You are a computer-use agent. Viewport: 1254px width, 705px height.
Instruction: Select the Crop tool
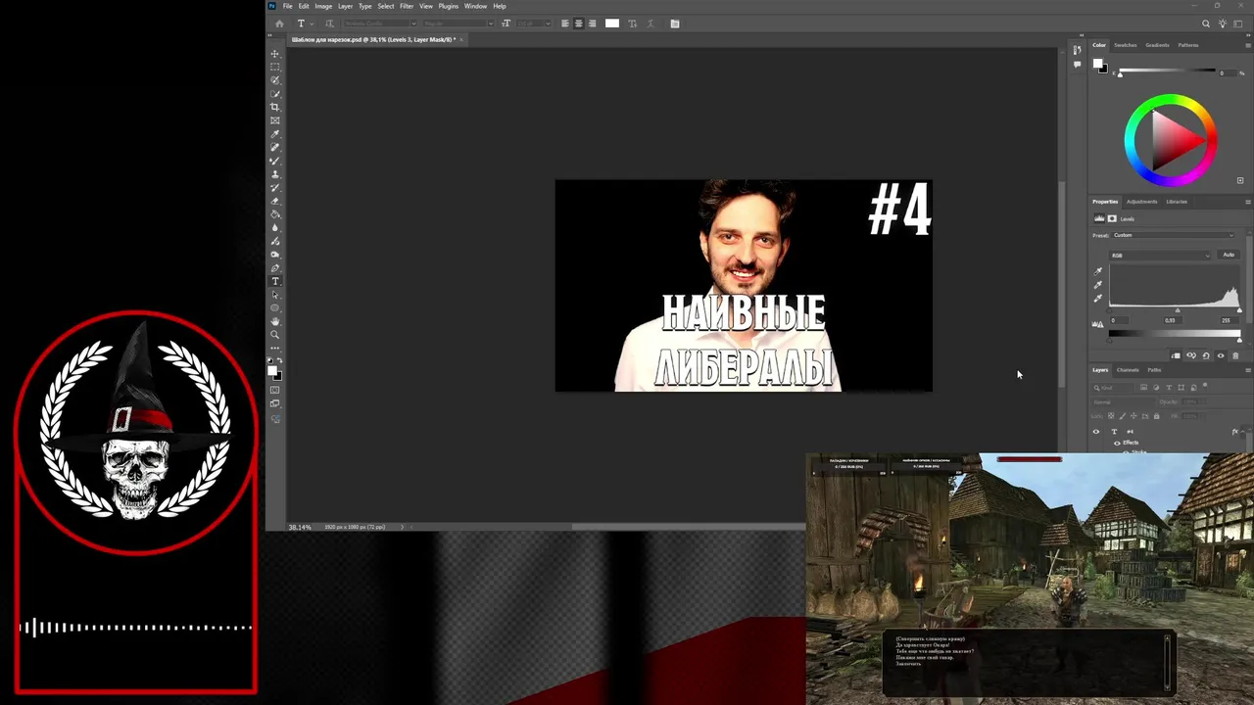pos(275,107)
